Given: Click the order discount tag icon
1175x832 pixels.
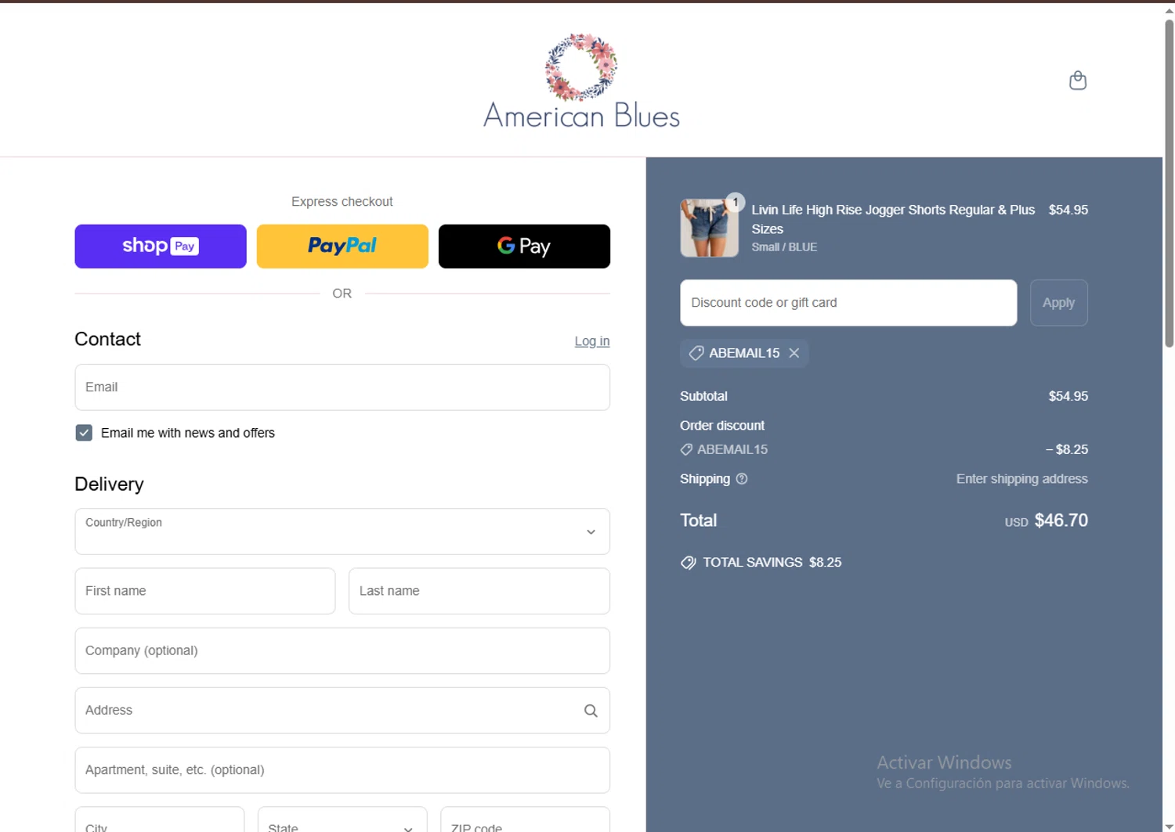Looking at the screenshot, I should [686, 449].
